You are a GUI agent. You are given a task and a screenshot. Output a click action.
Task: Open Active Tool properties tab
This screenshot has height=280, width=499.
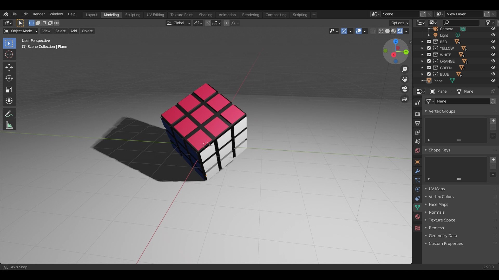tap(417, 103)
